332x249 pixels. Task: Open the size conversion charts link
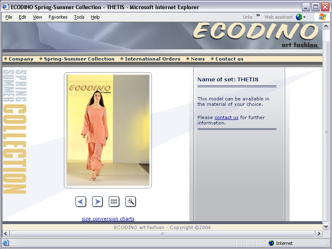click(x=108, y=219)
